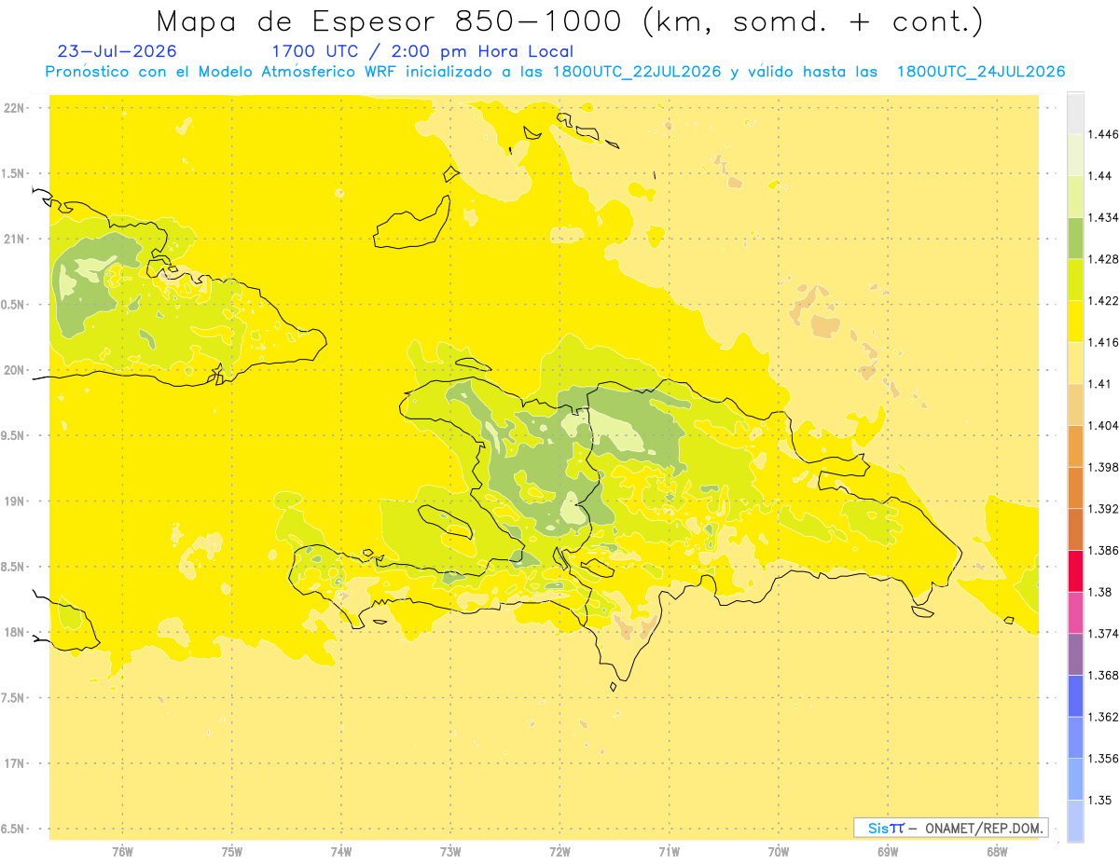Select the legend value '1.362'
1119x864 pixels.
coord(1103,718)
